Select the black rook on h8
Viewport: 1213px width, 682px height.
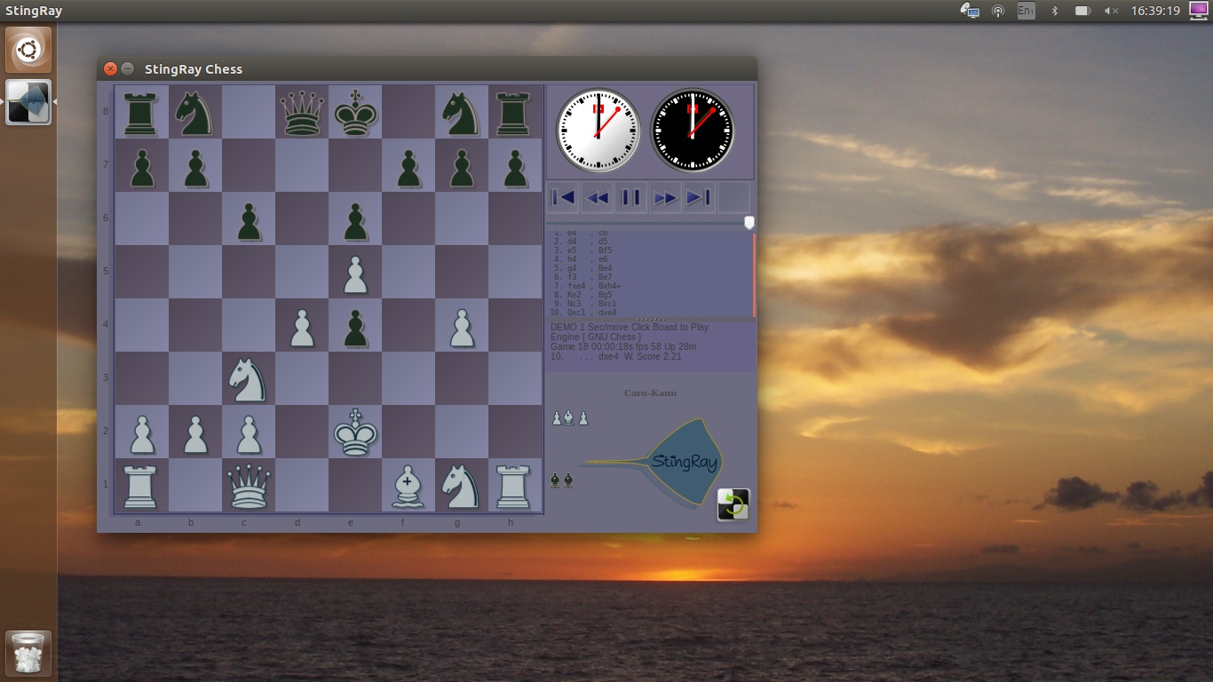point(515,112)
